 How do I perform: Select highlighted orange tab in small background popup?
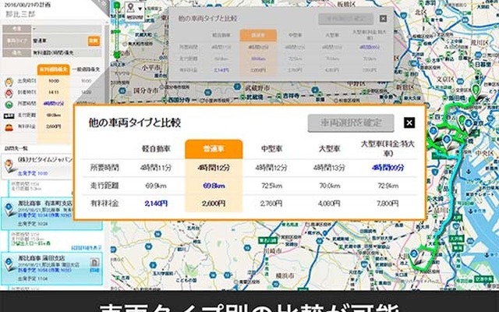258,35
